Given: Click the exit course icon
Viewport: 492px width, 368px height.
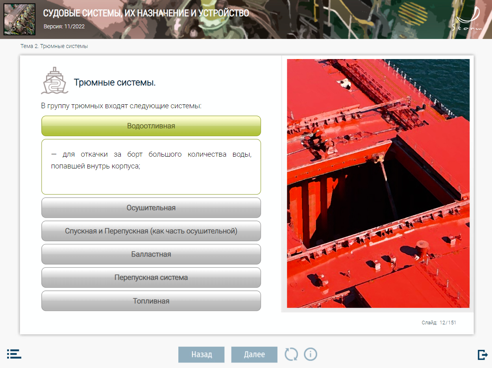Looking at the screenshot, I should (482, 354).
